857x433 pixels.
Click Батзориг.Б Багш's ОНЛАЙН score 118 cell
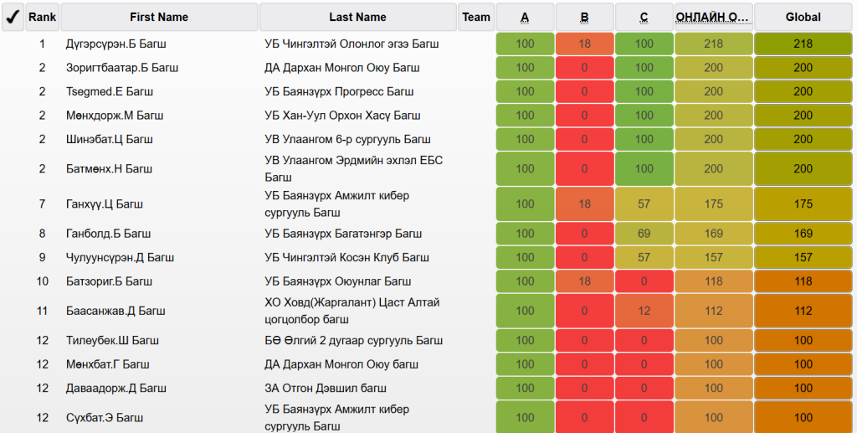click(713, 281)
